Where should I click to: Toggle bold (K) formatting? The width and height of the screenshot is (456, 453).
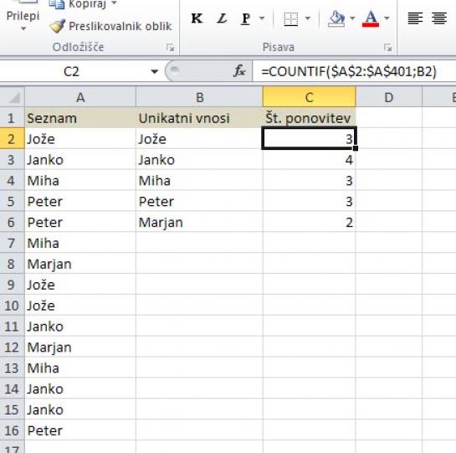(x=197, y=18)
